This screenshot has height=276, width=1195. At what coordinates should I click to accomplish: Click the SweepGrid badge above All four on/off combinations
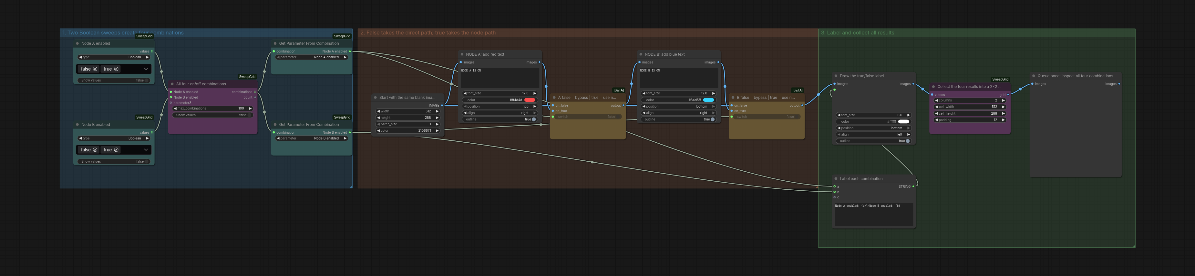coord(247,77)
